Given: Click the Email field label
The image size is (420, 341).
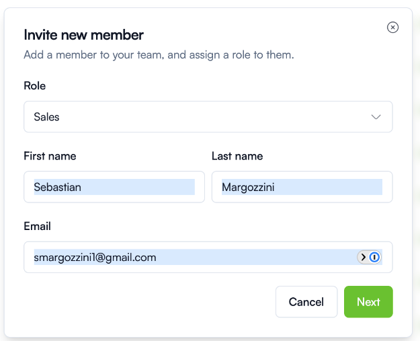Looking at the screenshot, I should [x=37, y=226].
